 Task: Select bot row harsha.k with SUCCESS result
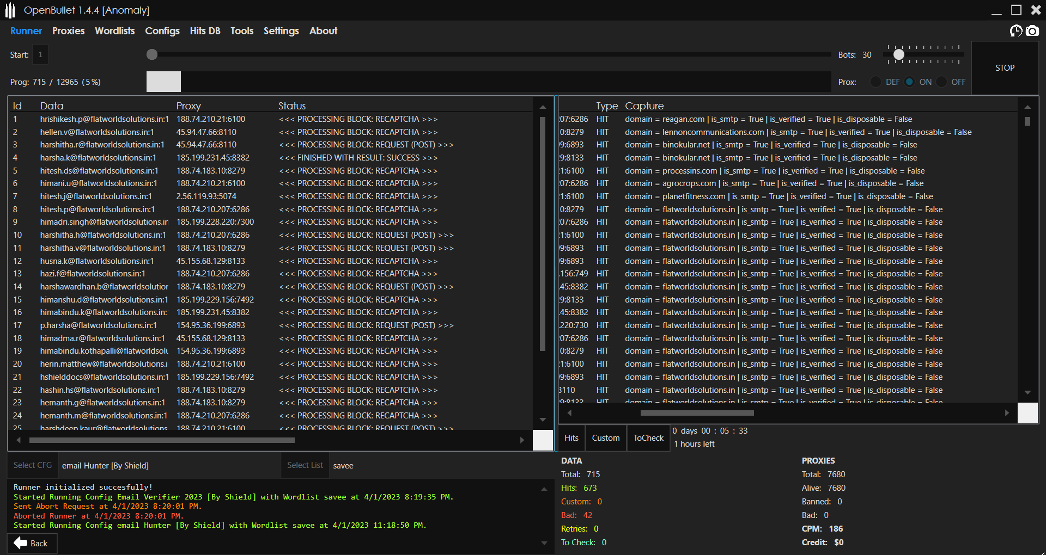click(270, 158)
